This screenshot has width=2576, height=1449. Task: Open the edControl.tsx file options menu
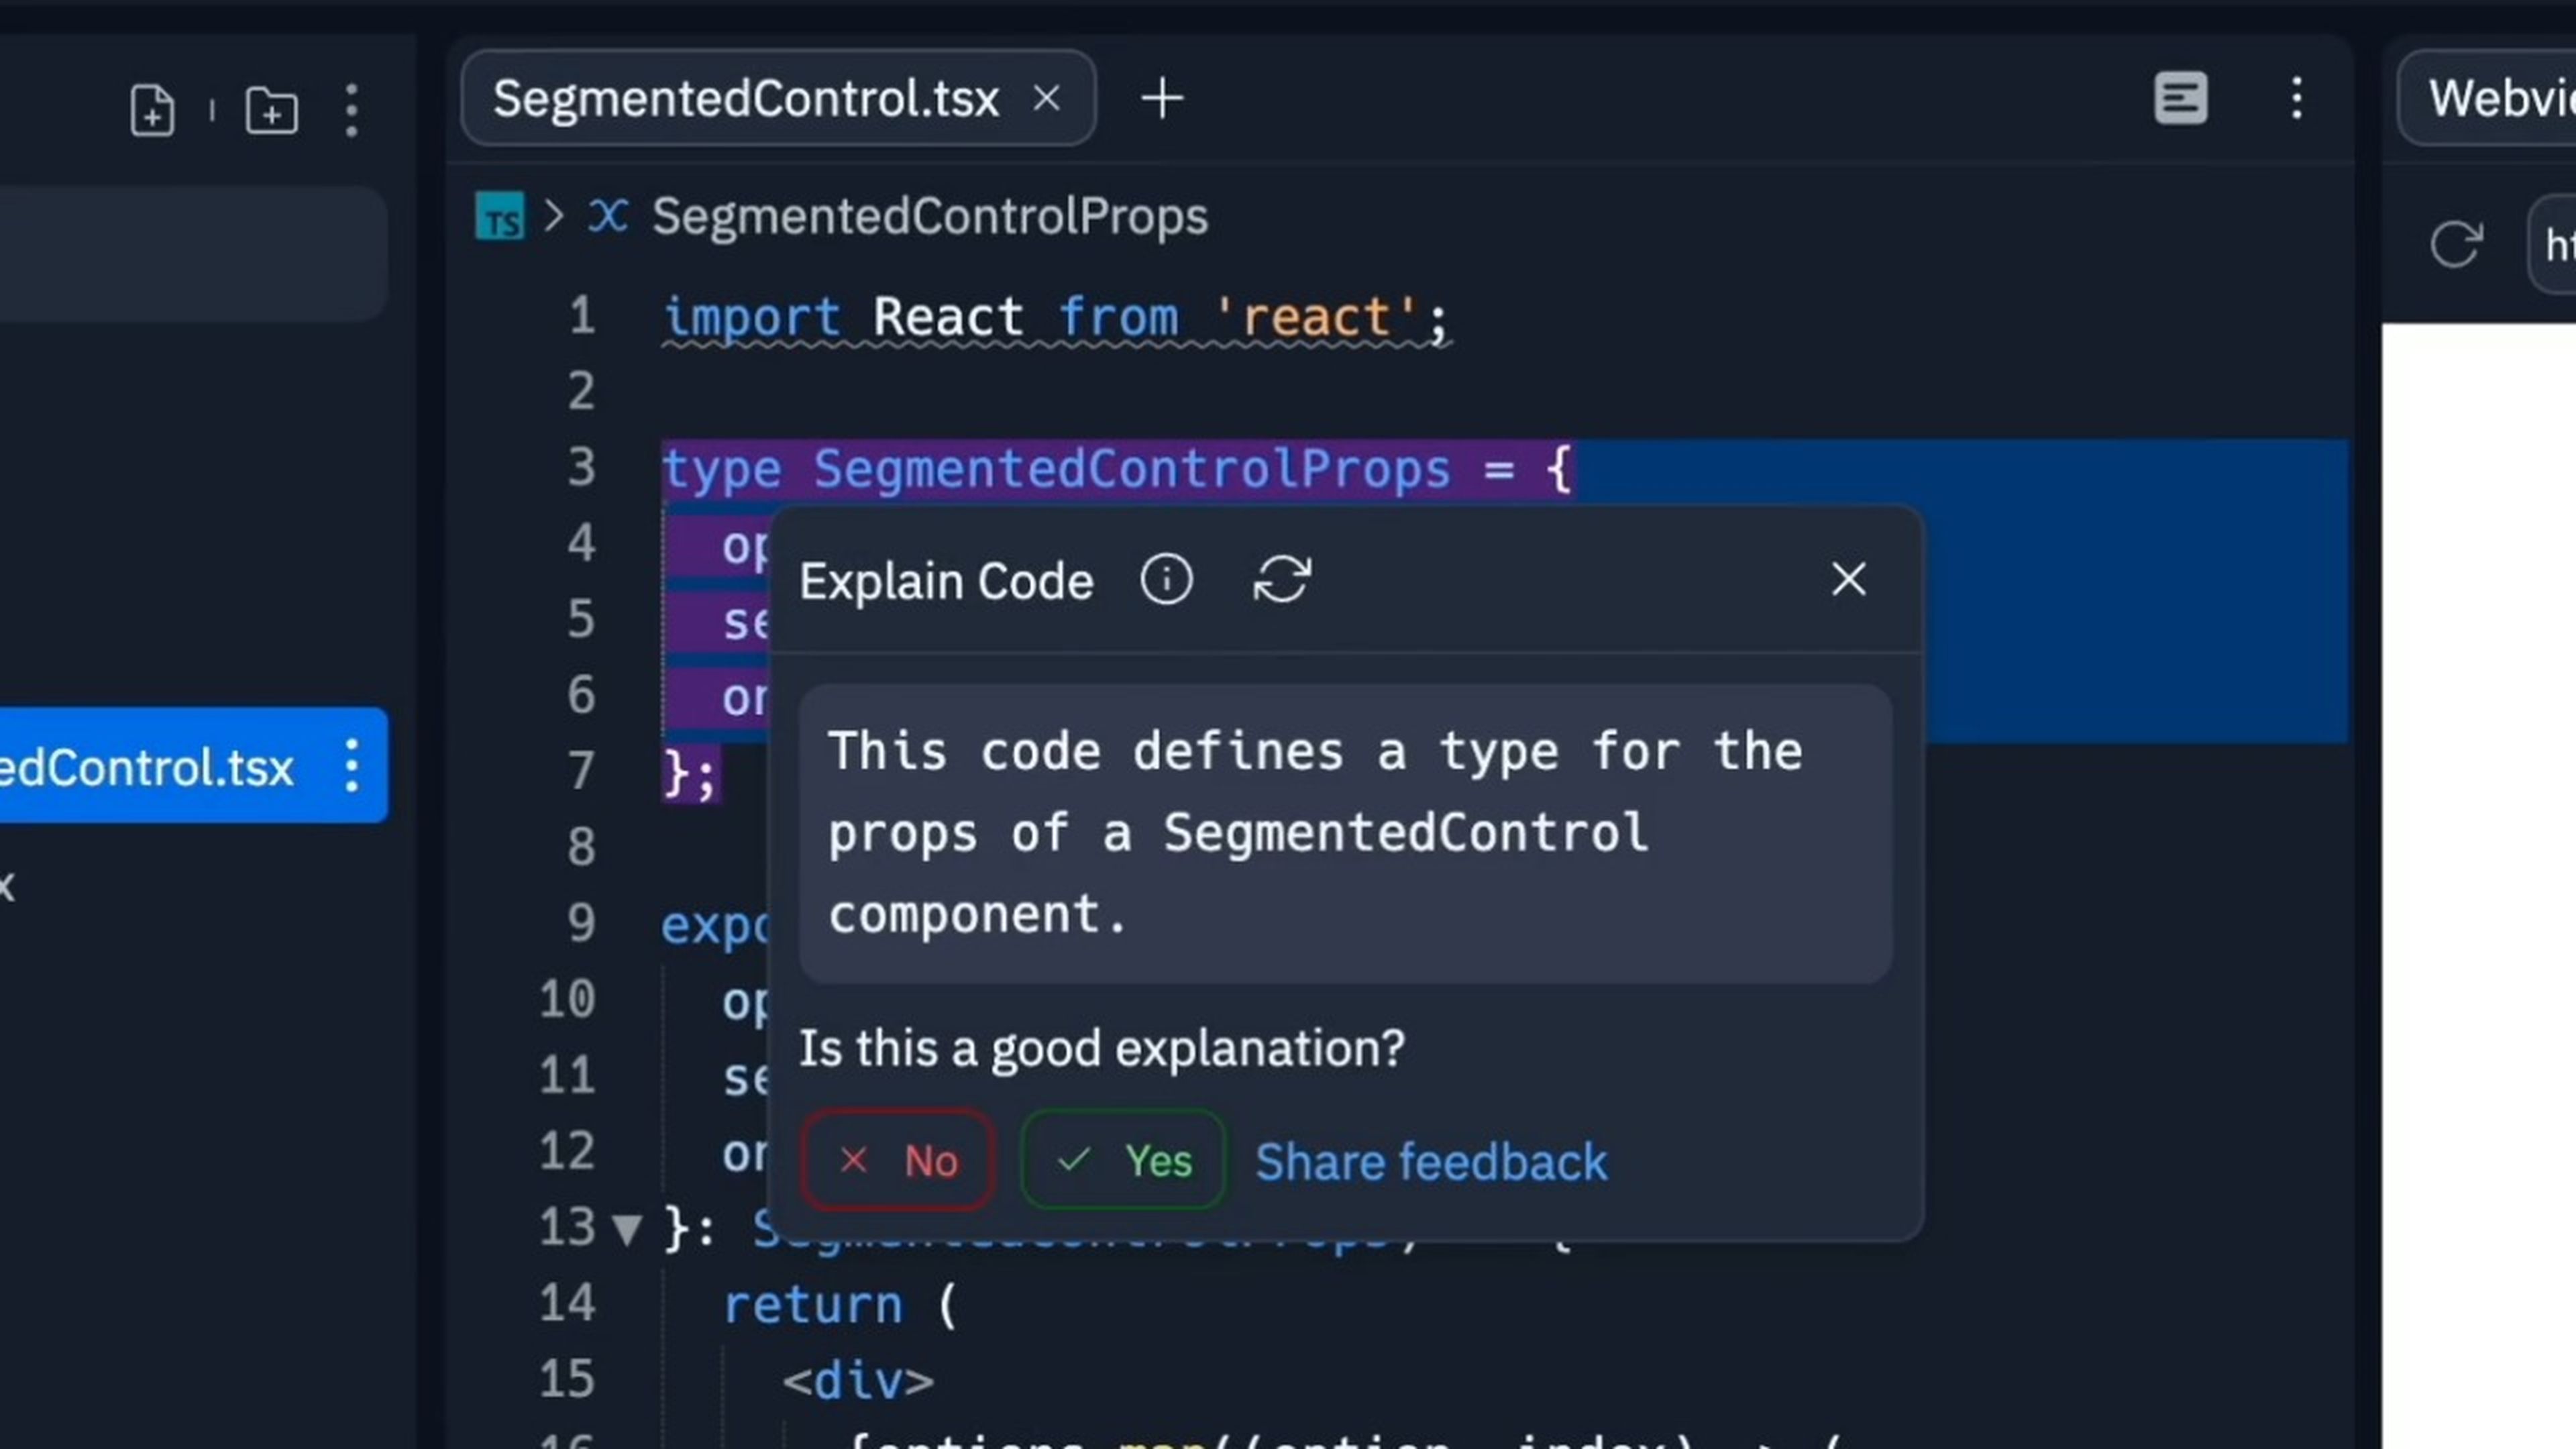coord(351,767)
